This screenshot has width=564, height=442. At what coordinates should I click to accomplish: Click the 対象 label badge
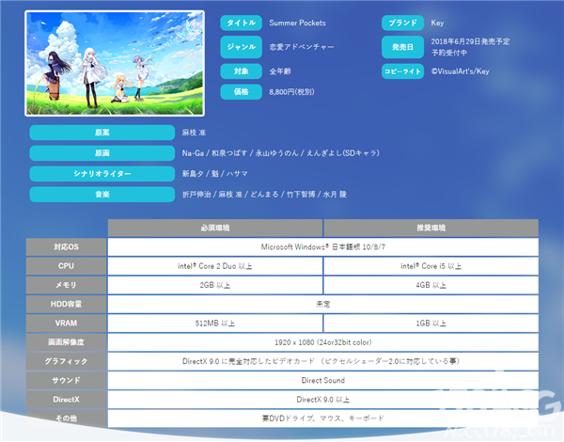coord(241,71)
